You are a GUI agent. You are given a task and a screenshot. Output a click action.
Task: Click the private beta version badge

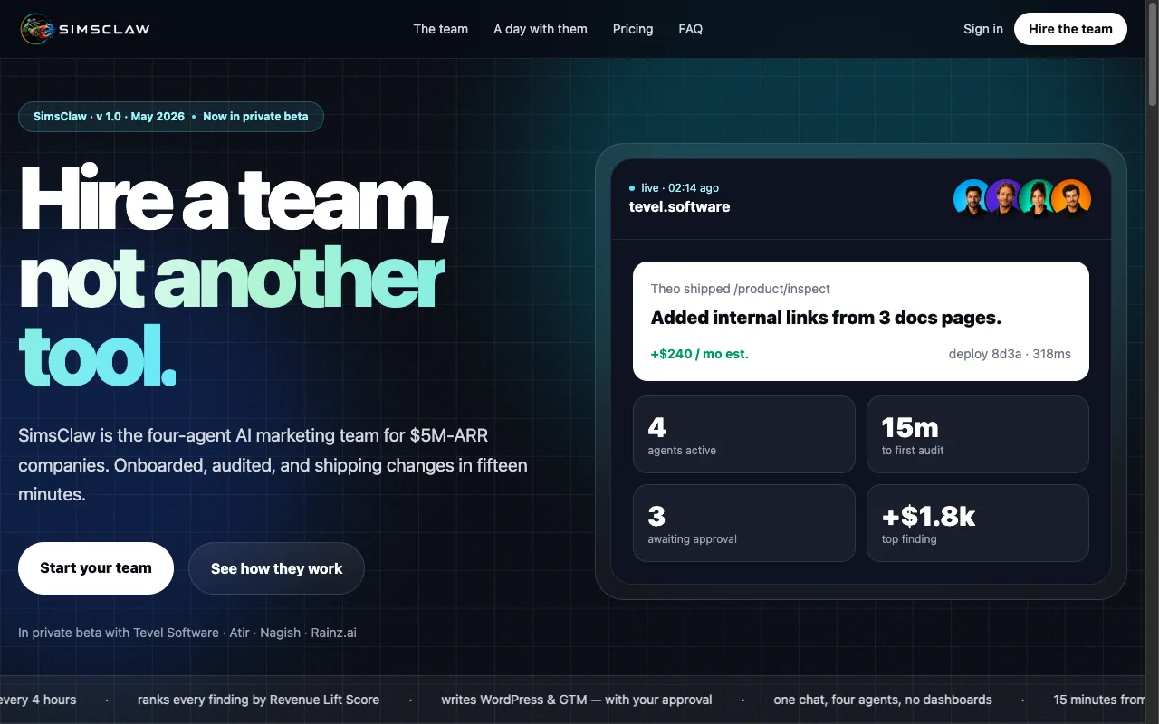[171, 117]
